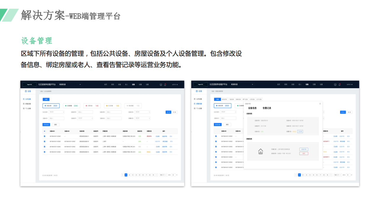Viewport: 379px width, 213px height.
Task: Click 新增设备 button in left screenshot
Action: [x=46, y=125]
